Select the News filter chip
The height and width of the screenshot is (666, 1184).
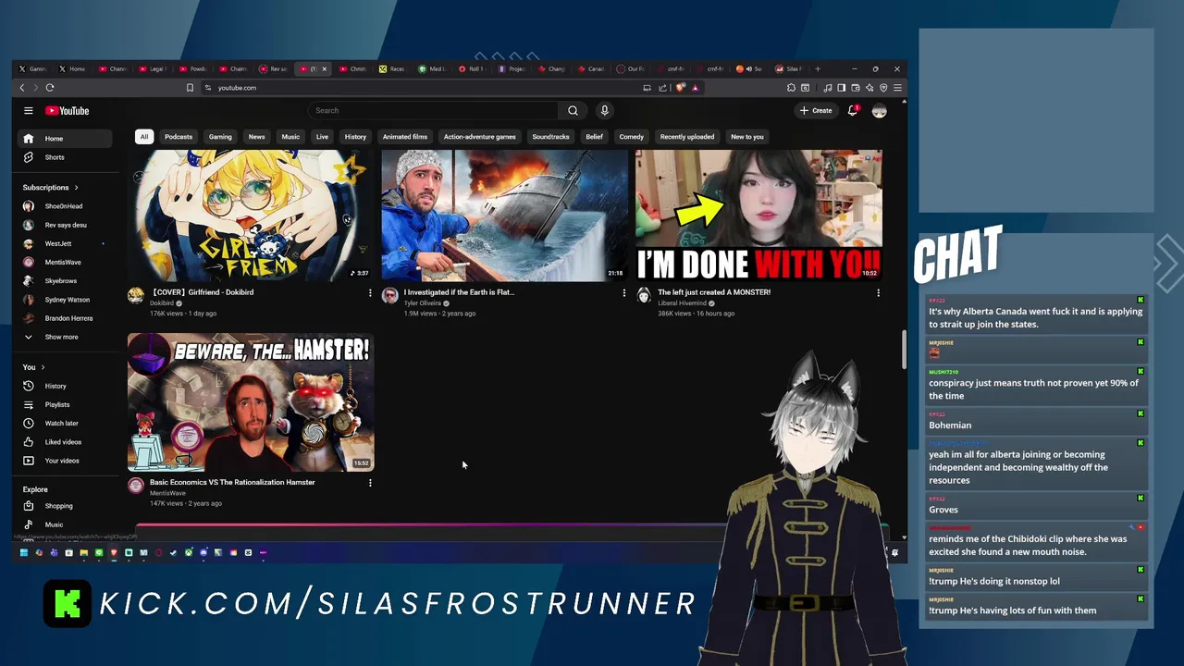pos(256,137)
